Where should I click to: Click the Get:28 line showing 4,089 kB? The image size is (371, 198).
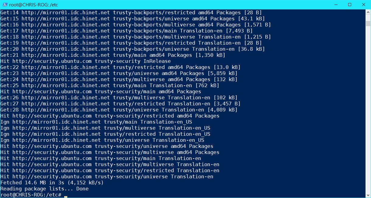click(119, 110)
